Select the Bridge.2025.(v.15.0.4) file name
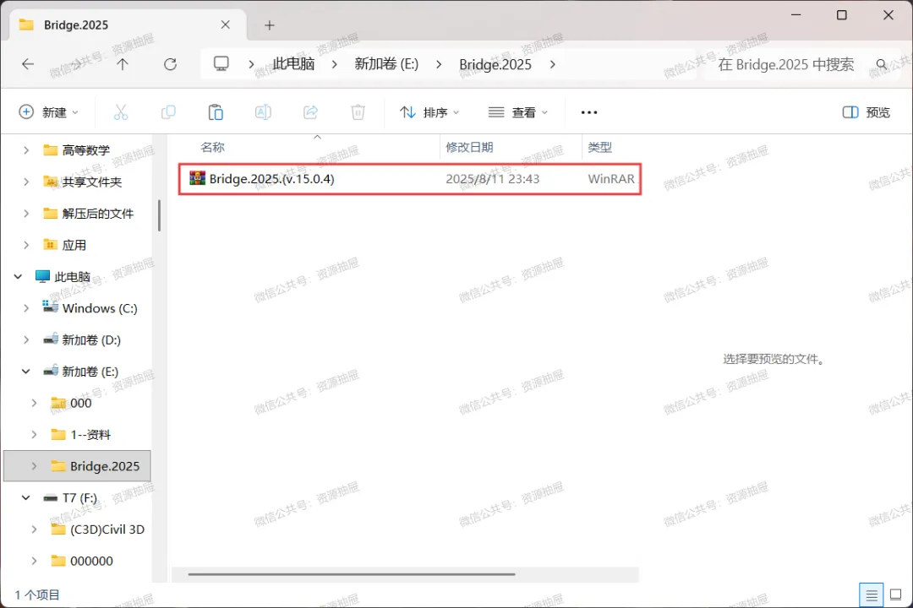The width and height of the screenshot is (913, 608). [272, 179]
